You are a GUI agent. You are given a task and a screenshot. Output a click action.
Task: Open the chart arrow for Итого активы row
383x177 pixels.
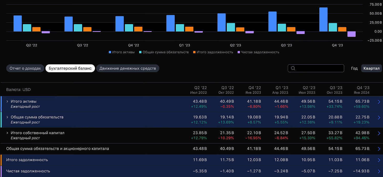pyautogui.click(x=379, y=102)
